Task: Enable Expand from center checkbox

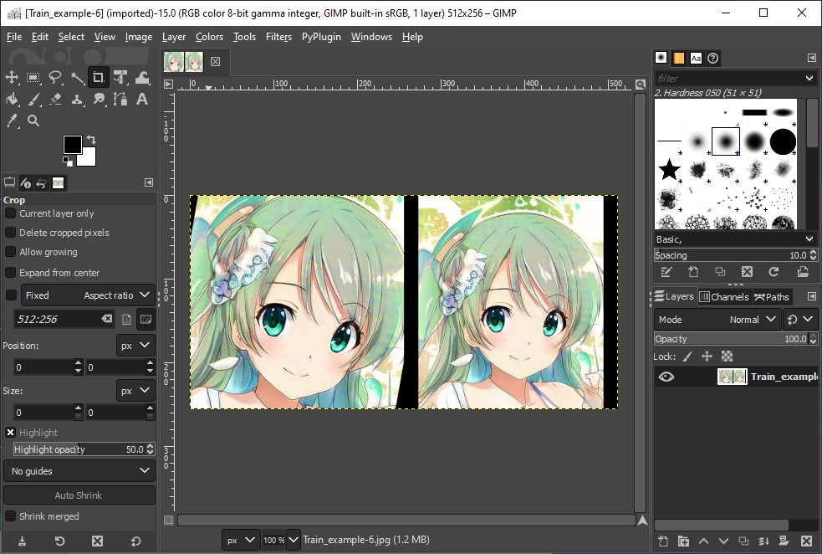Action: coord(10,272)
